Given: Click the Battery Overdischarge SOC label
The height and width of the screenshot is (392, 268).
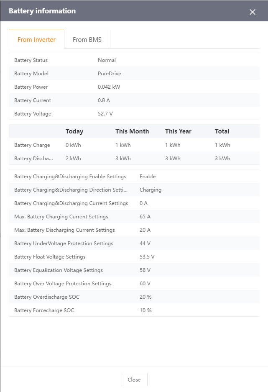Looking at the screenshot, I should pyautogui.click(x=47, y=297).
